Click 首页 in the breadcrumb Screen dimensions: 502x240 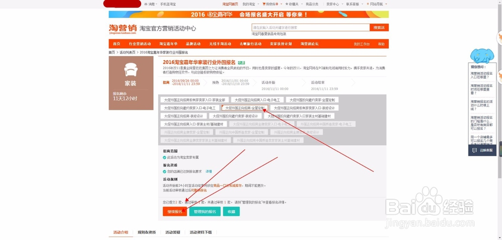pyautogui.click(x=112, y=53)
